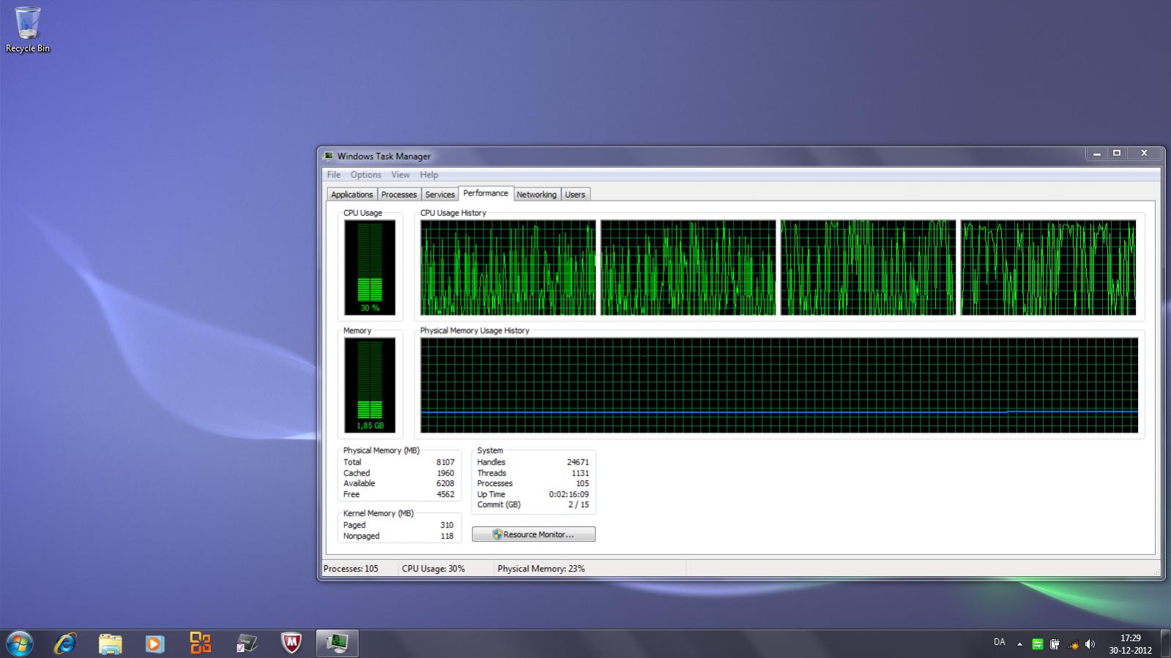Click the fourth CPU core history graph

(1049, 268)
